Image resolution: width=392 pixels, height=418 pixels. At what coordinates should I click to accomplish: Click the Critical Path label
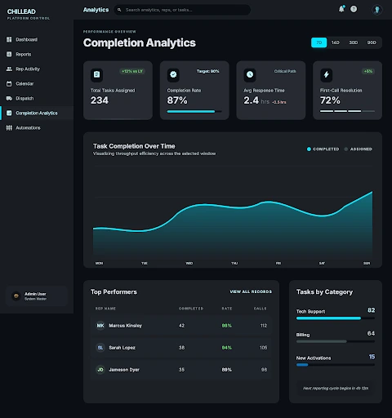(285, 71)
